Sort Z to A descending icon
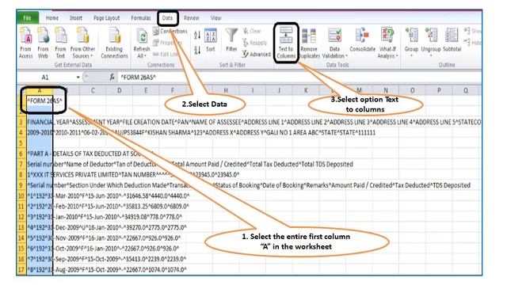 197,50
